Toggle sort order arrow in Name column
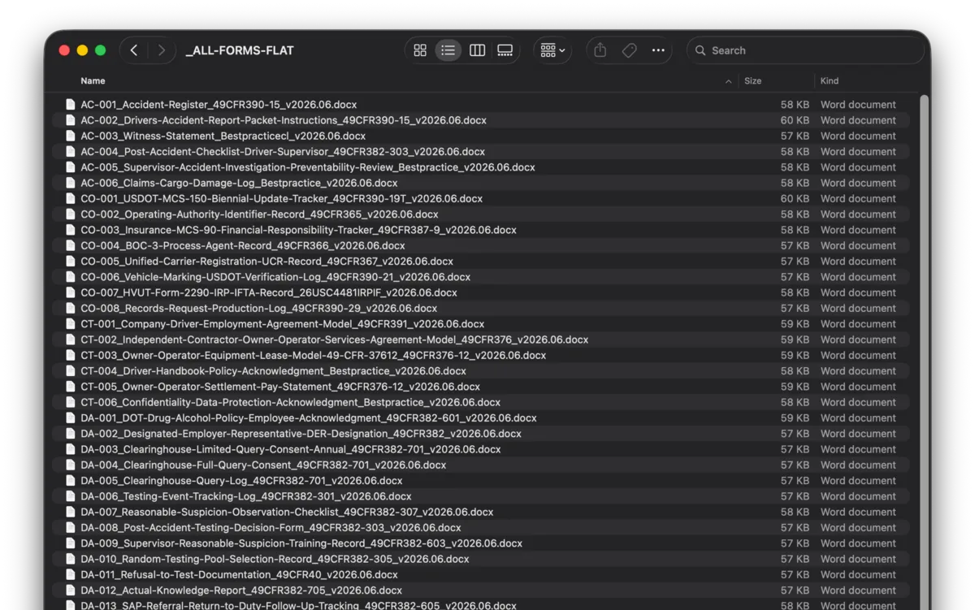975x610 pixels. tap(728, 81)
